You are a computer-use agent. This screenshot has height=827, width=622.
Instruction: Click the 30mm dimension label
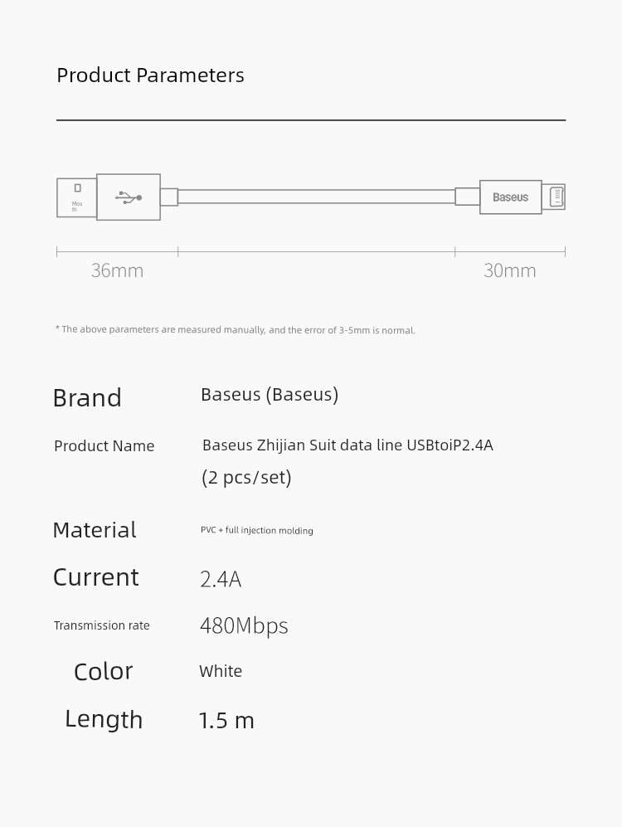(x=510, y=270)
